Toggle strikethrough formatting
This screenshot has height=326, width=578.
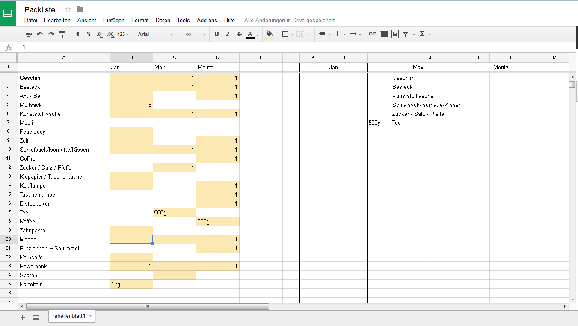[239, 34]
